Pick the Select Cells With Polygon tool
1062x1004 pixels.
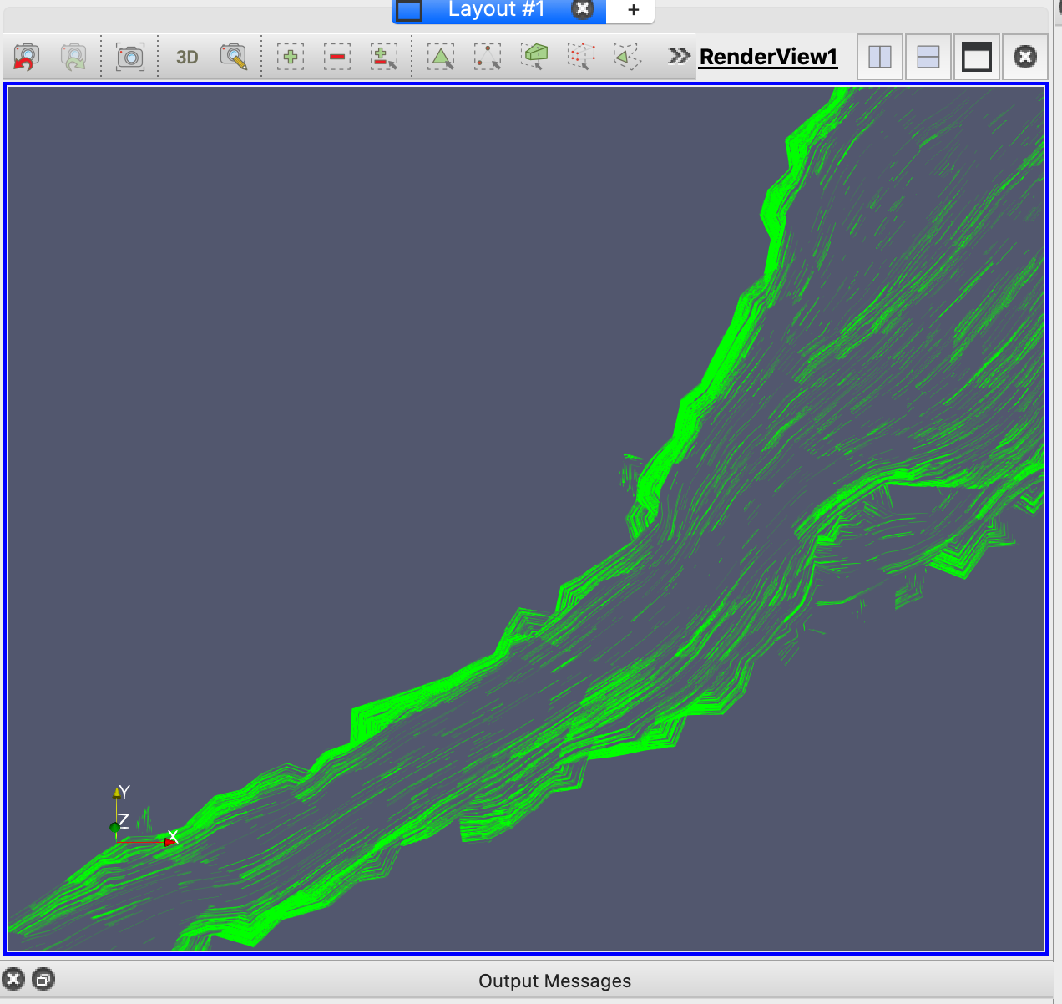click(626, 58)
